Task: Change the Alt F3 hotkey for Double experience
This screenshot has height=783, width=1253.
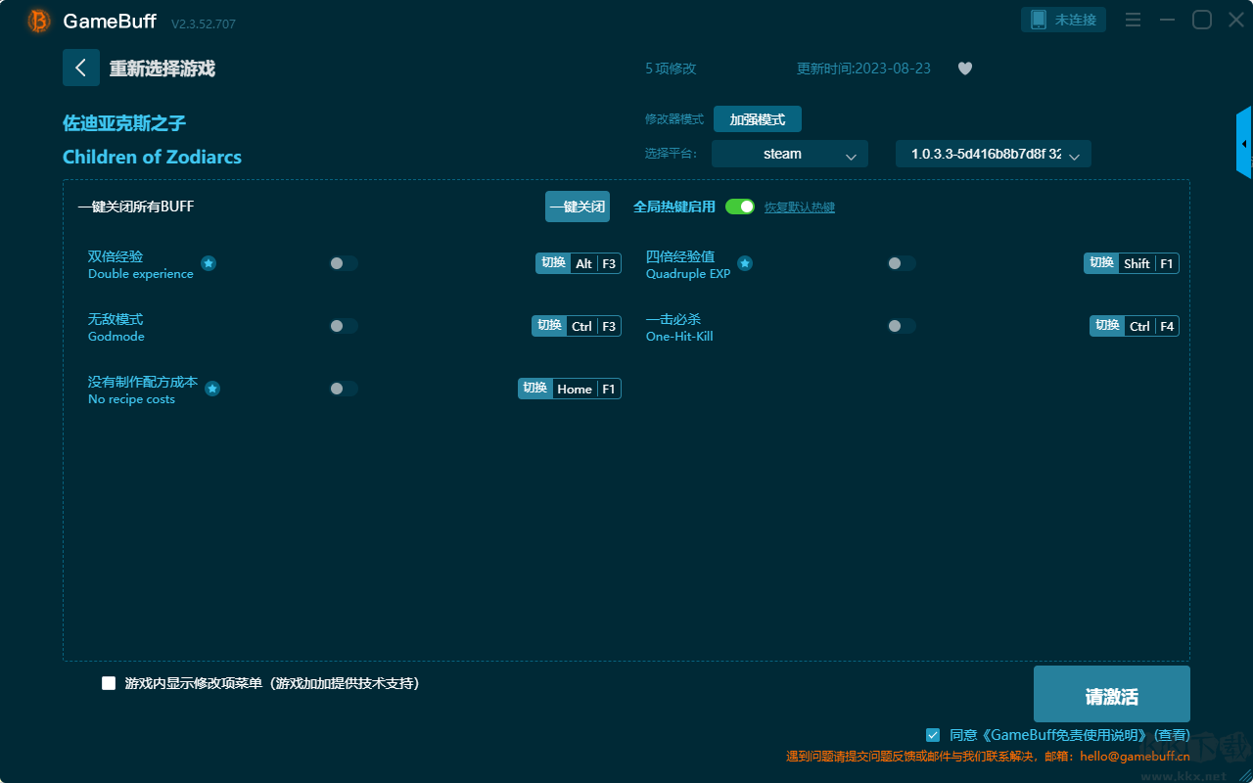Action: [579, 263]
